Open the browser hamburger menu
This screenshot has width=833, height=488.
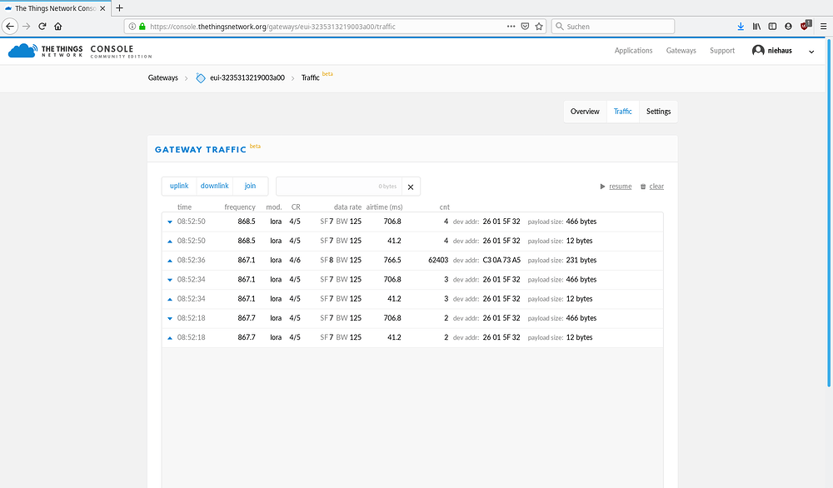pos(824,26)
